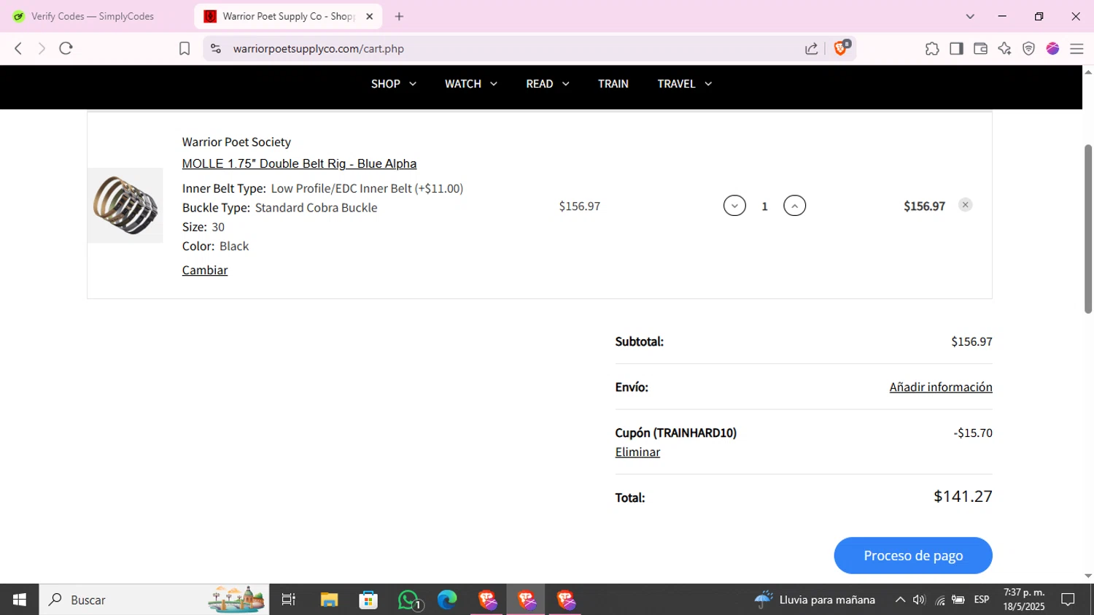
Task: Open the tab search dropdown arrow
Action: pos(970,16)
